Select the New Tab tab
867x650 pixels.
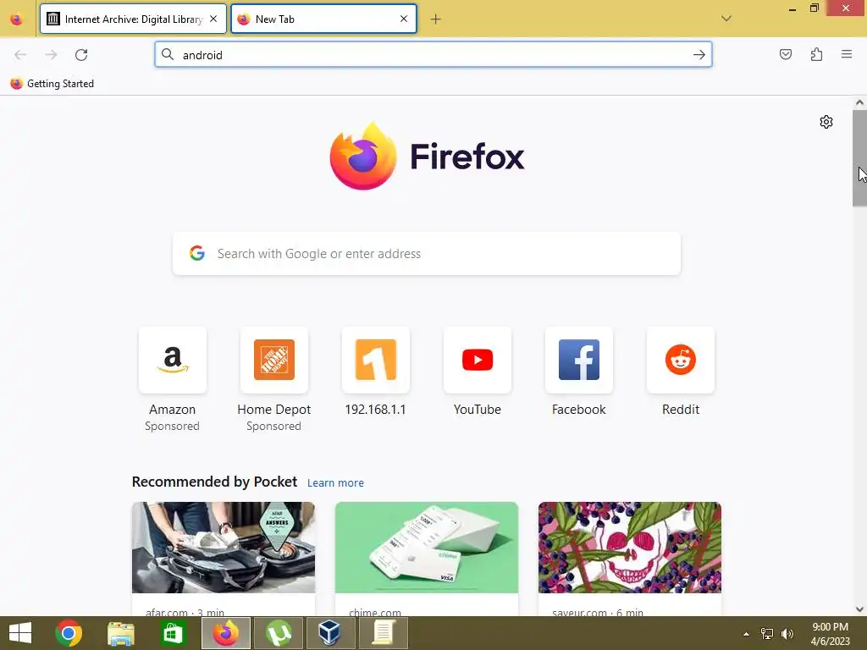[x=323, y=19]
